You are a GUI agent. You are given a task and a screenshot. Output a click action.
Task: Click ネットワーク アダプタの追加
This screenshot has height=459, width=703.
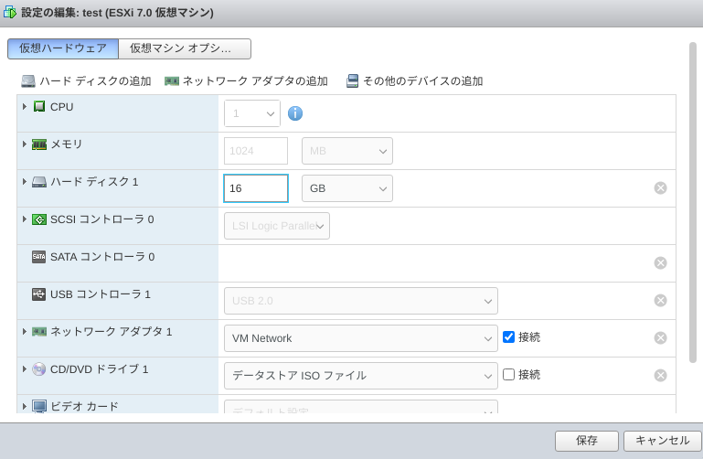pyautogui.click(x=246, y=81)
